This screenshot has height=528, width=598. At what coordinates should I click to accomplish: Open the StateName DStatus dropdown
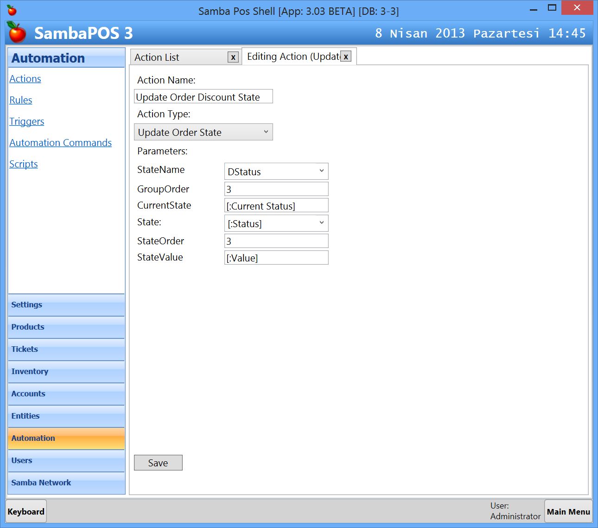(276, 172)
